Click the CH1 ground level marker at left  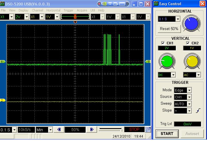click(x=3, y=62)
